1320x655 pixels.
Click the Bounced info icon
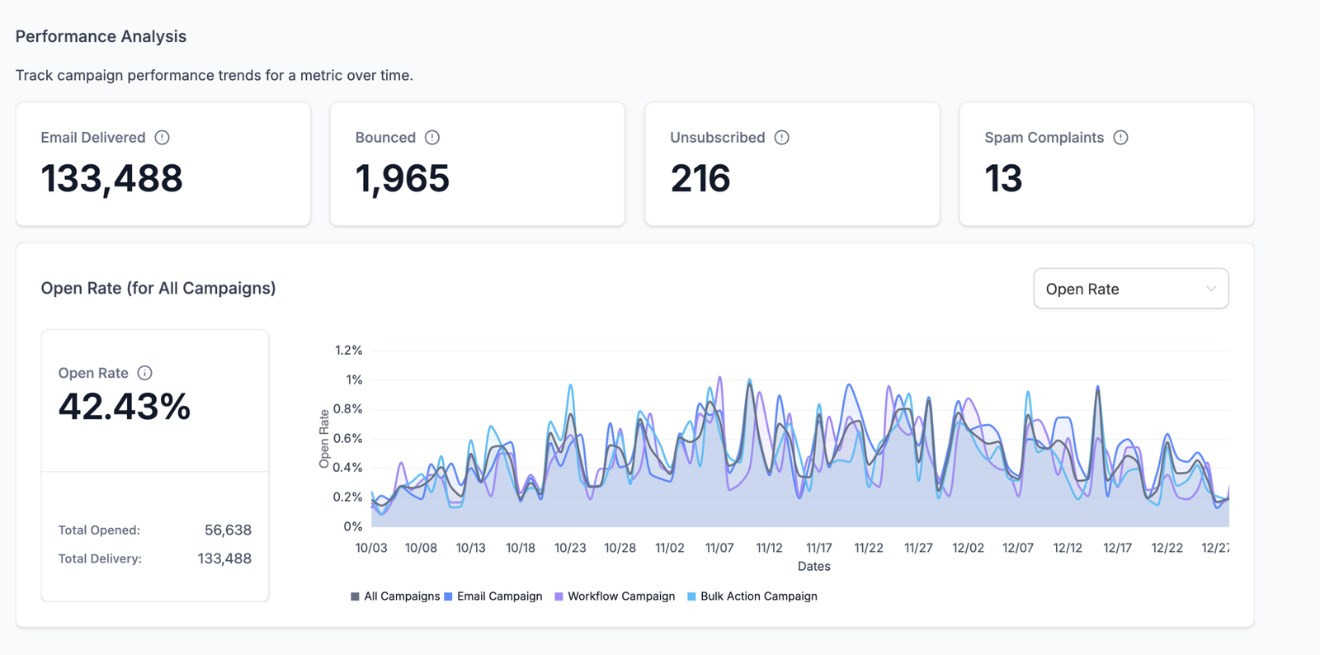[432, 138]
